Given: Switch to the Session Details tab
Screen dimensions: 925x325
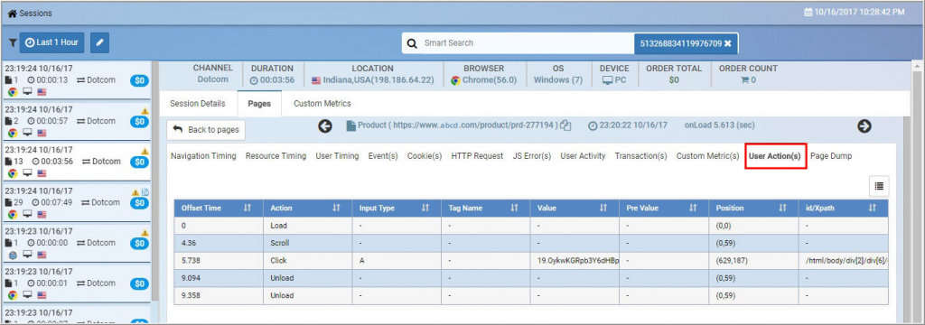Looking at the screenshot, I should pyautogui.click(x=198, y=104).
